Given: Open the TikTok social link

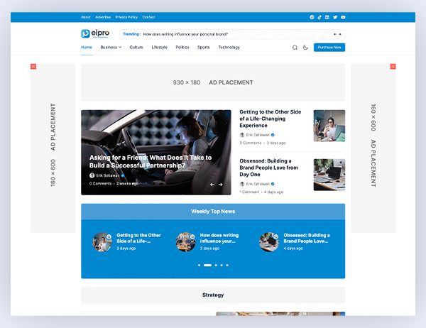Looking at the screenshot, I should pos(319,17).
